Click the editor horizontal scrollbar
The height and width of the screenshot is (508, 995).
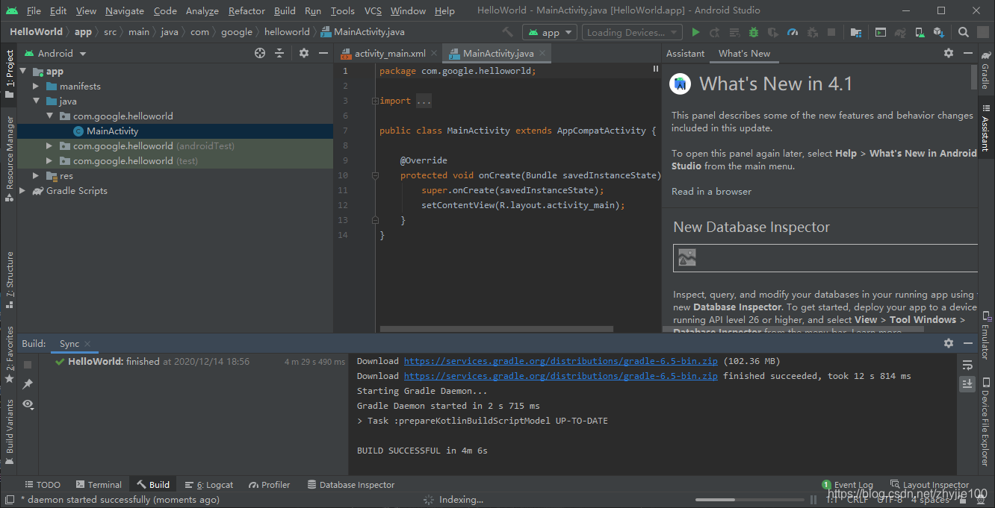point(497,329)
